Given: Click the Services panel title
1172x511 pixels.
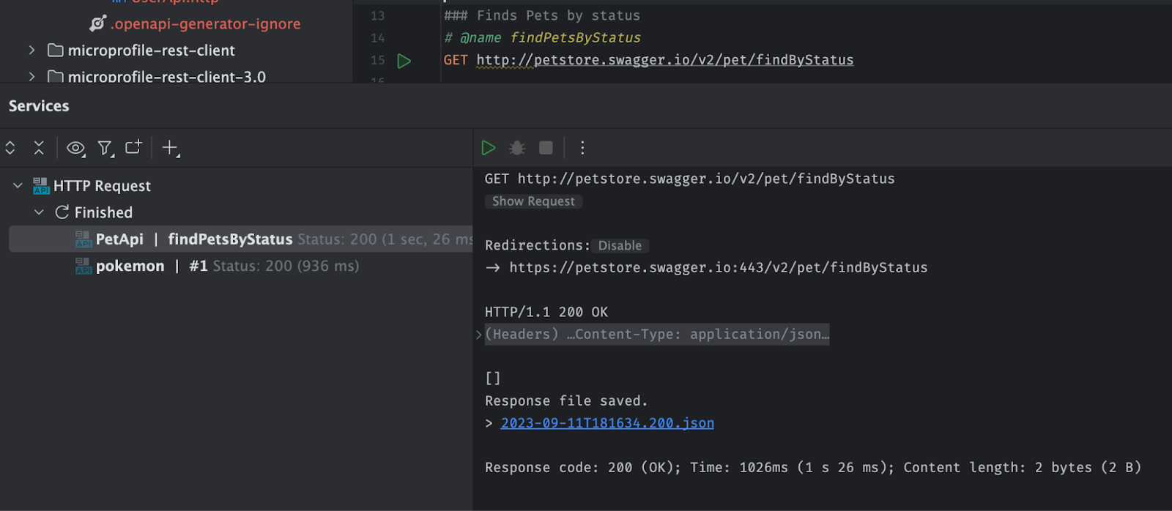Looking at the screenshot, I should pos(39,106).
